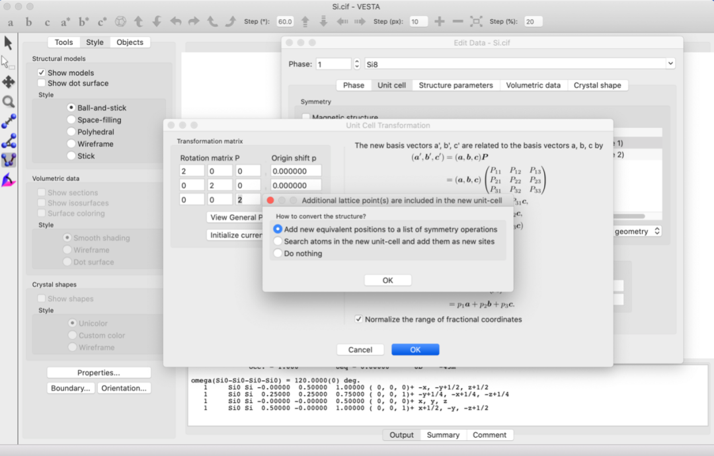View along a* reciprocal axis
This screenshot has width=714, height=456.
tap(65, 22)
